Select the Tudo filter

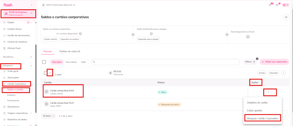(x=83, y=62)
